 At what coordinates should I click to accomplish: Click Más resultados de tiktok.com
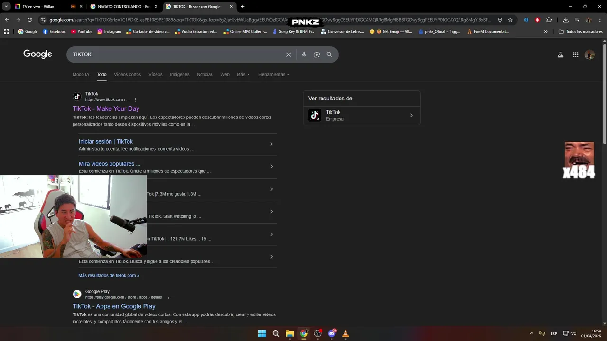pyautogui.click(x=109, y=275)
